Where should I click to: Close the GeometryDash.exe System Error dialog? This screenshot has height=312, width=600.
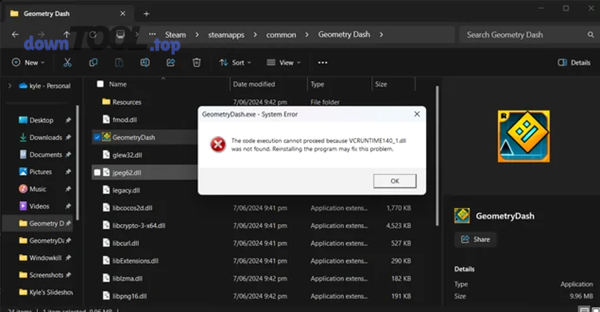[417, 114]
